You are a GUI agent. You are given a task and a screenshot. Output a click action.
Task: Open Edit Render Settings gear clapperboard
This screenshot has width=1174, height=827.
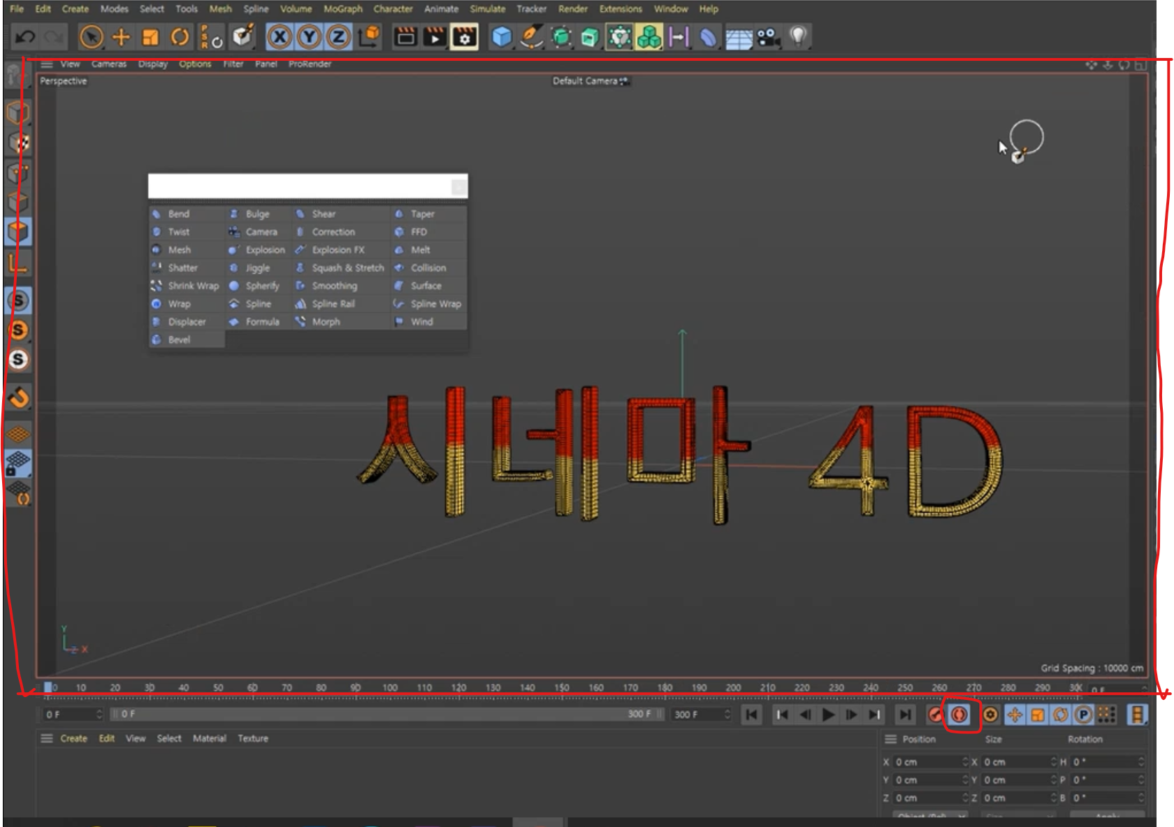[464, 36]
